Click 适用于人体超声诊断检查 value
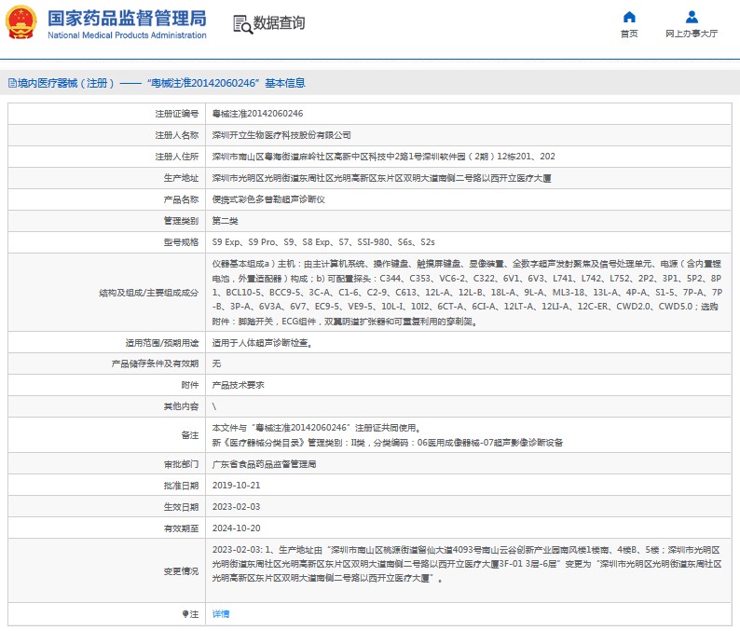740x631 pixels. tap(262, 343)
